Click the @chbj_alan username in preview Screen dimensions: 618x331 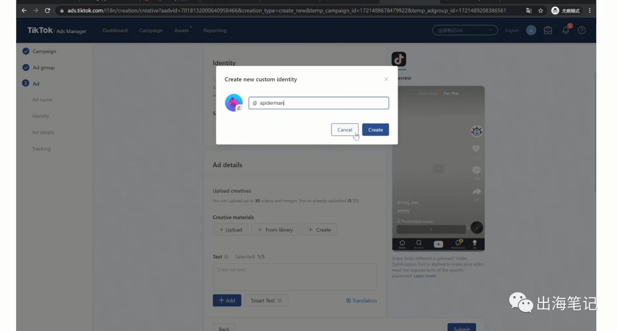click(x=407, y=202)
